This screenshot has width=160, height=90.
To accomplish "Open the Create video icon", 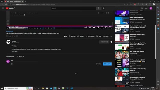I will 142,8.
